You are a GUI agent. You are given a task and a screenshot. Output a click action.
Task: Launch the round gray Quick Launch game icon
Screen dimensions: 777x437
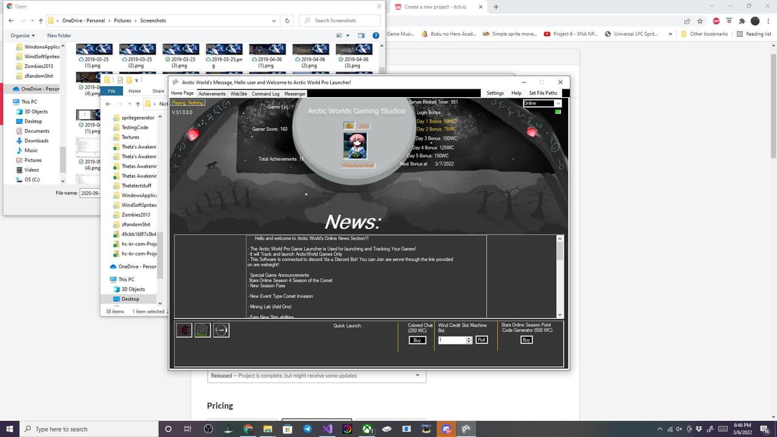pos(222,330)
